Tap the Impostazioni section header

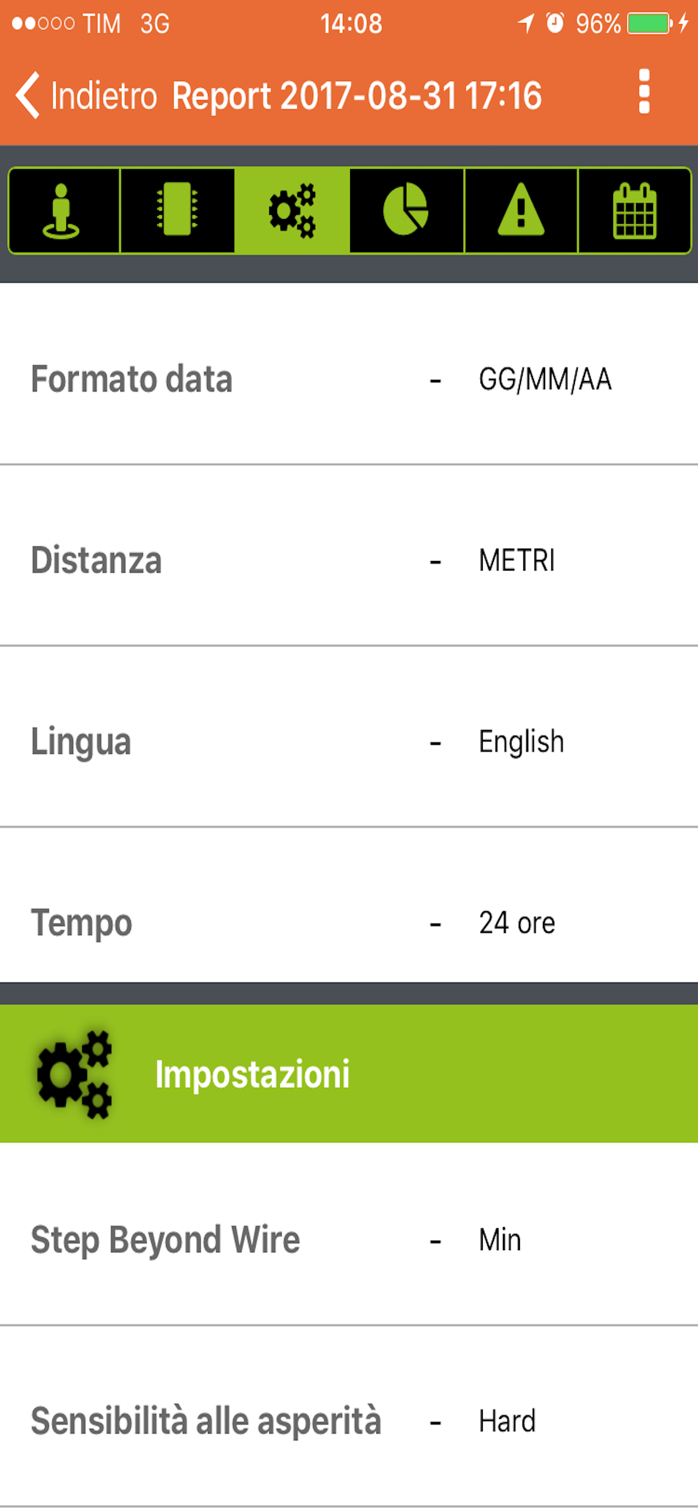click(252, 1074)
